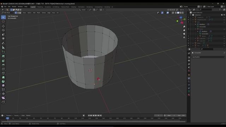
Task: Open the Render menu
Action: [14, 7]
